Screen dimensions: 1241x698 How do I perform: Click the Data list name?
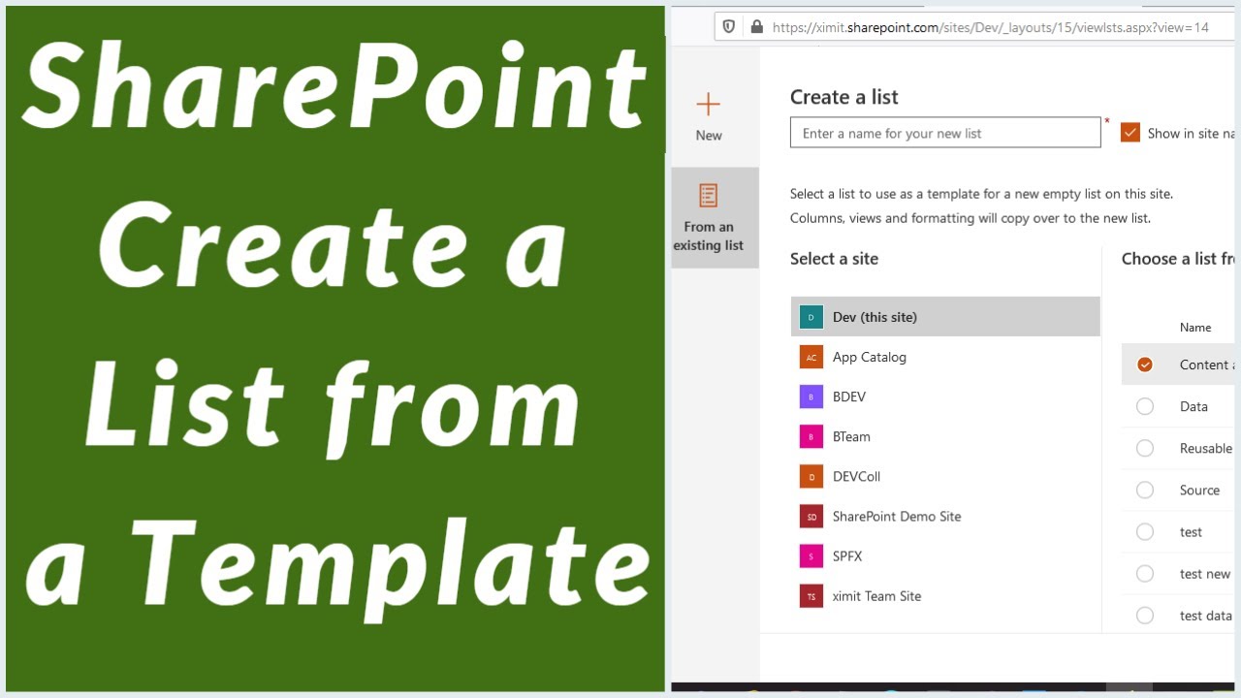pyautogui.click(x=1193, y=406)
